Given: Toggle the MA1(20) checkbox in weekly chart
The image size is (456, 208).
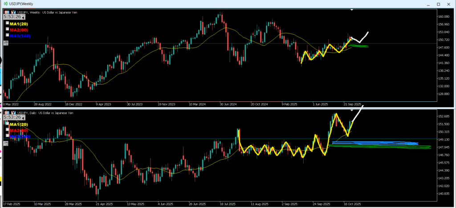Looking at the screenshot, I should pyautogui.click(x=7, y=23).
